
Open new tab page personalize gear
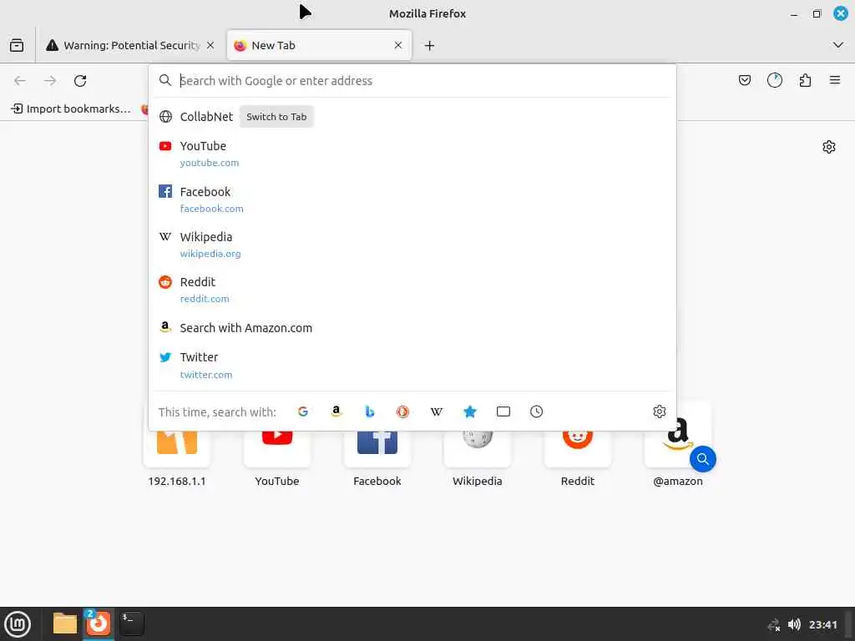829,147
